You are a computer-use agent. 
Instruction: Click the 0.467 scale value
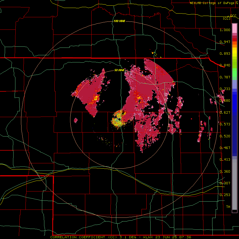pyautogui.click(x=225, y=148)
